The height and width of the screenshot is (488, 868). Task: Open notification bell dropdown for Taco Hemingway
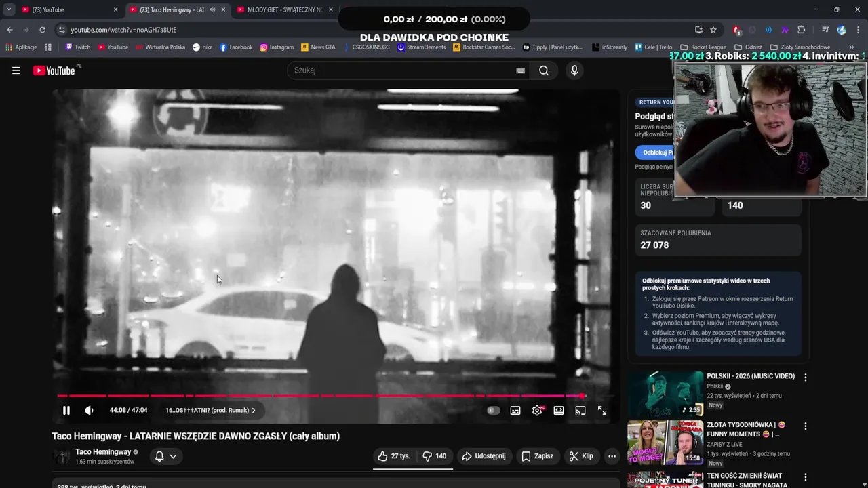click(165, 456)
